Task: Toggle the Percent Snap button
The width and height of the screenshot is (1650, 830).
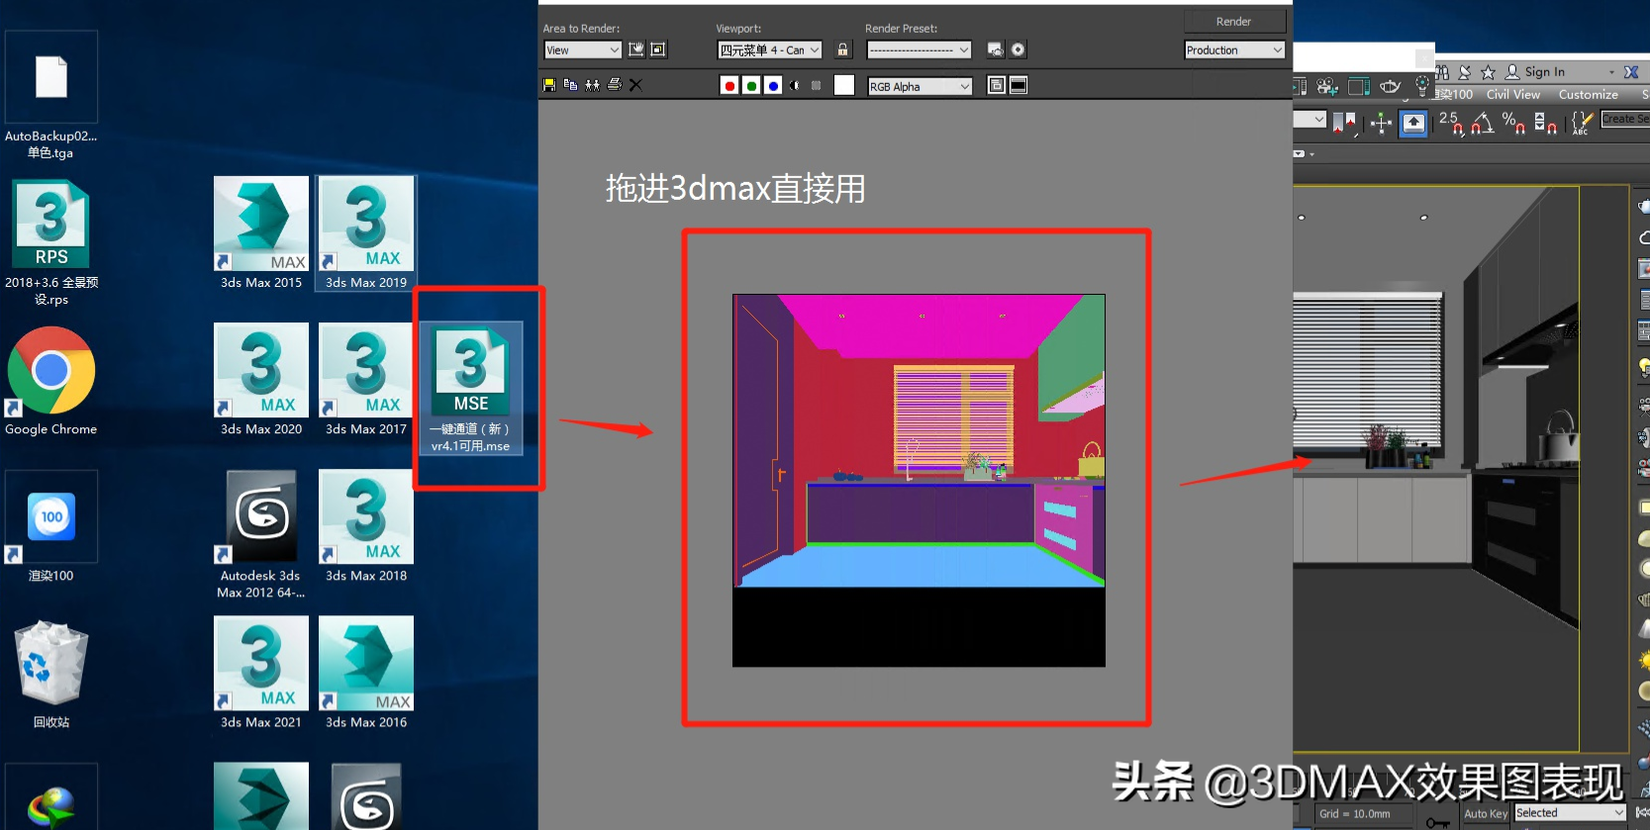Action: pos(1513,123)
